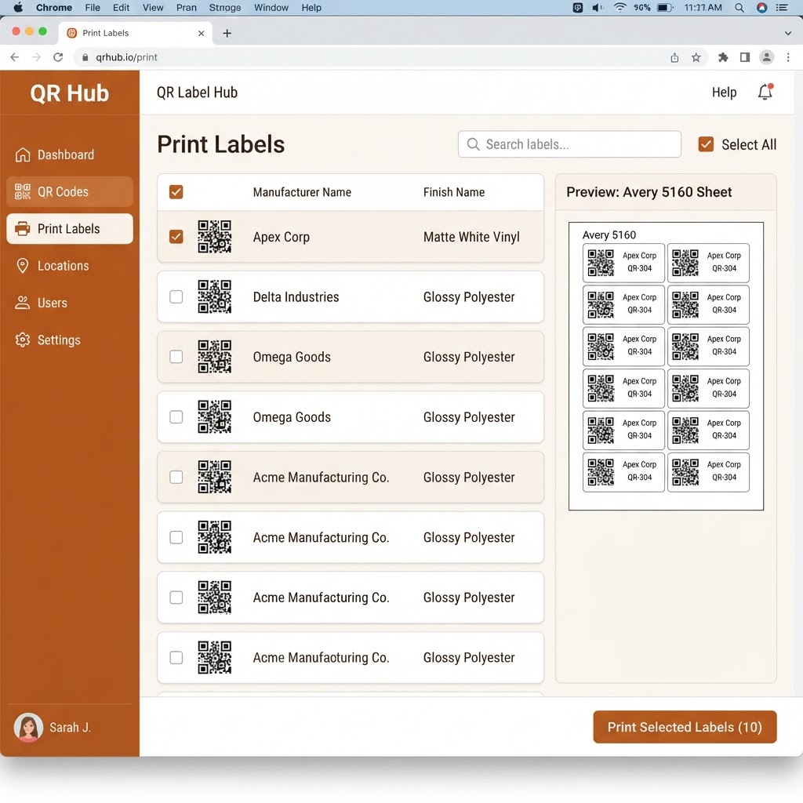Open the Help link

coord(724,93)
